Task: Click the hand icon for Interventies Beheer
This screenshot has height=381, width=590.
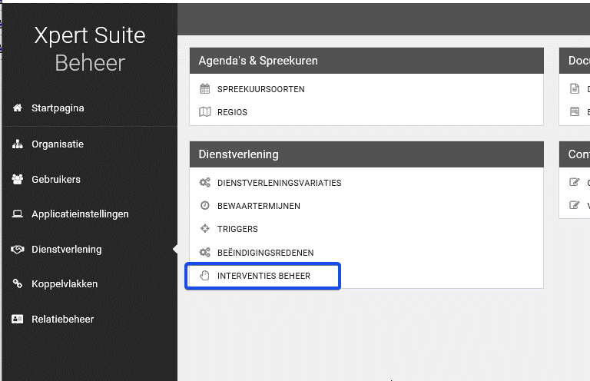Action: tap(204, 276)
